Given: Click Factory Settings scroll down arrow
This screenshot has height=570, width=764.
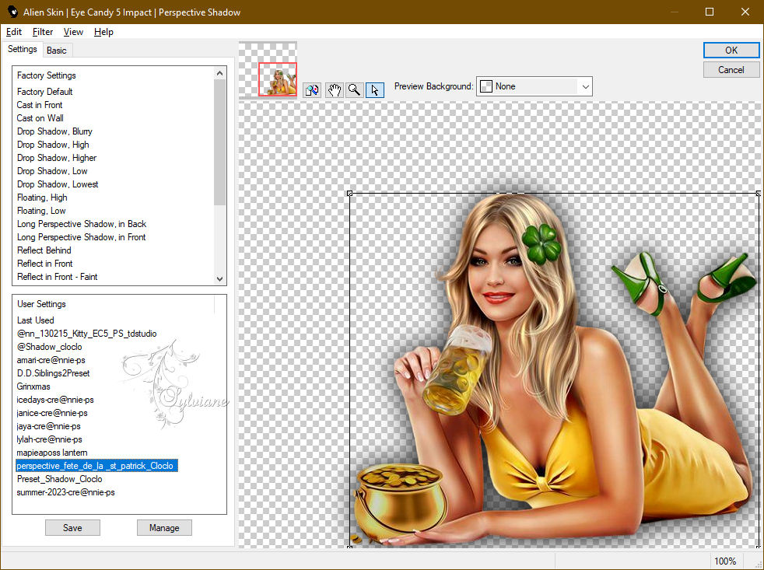Looking at the screenshot, I should 219,278.
